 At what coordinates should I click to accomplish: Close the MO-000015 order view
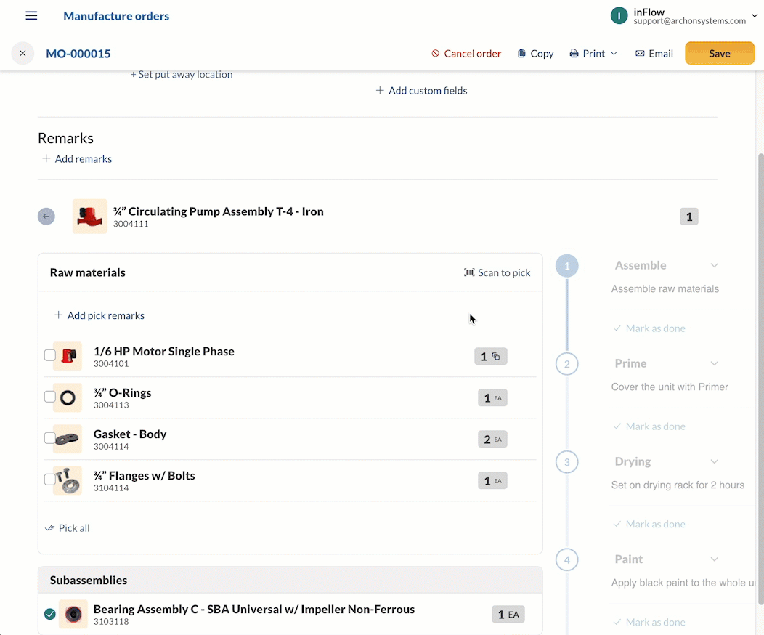tap(23, 53)
